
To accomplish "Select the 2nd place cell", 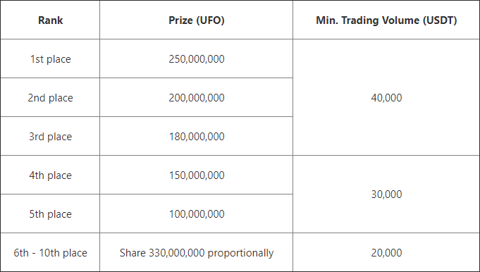I will coord(50,98).
